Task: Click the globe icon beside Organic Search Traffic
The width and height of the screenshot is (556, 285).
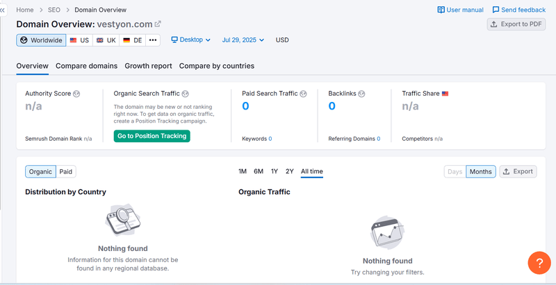Action: [x=185, y=94]
